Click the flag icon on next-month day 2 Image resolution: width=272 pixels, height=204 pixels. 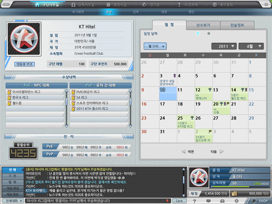coord(210,131)
